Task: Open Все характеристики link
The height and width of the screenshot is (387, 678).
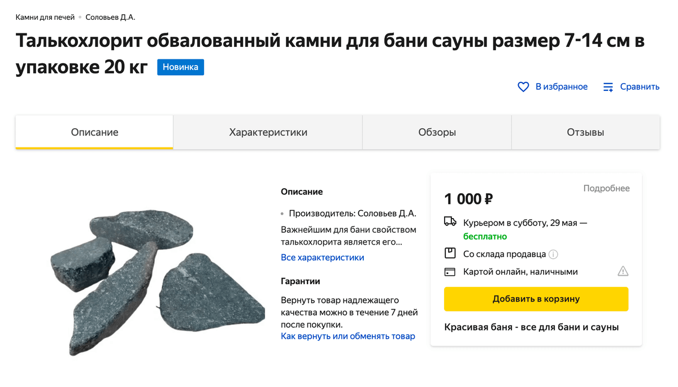Action: click(x=322, y=257)
